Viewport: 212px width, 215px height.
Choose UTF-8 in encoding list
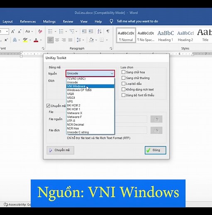[90, 121]
